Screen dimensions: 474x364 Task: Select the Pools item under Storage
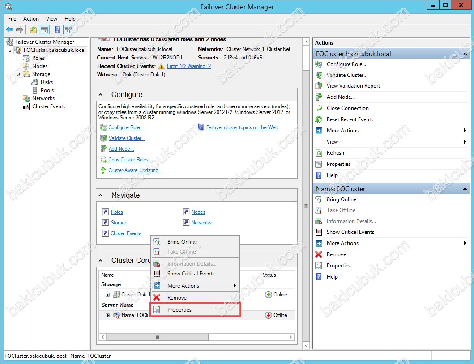47,90
